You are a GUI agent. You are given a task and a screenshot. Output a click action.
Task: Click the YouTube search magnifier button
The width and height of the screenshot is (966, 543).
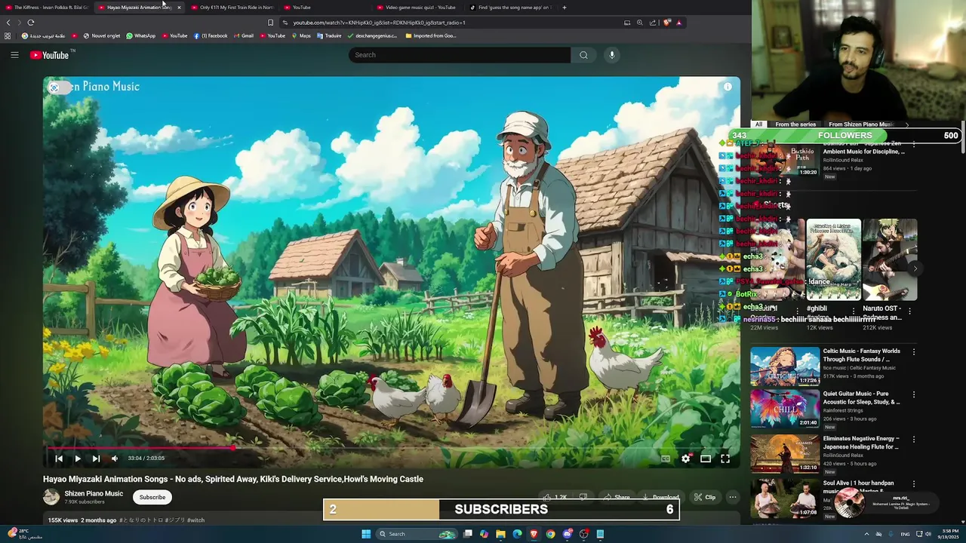coord(583,55)
